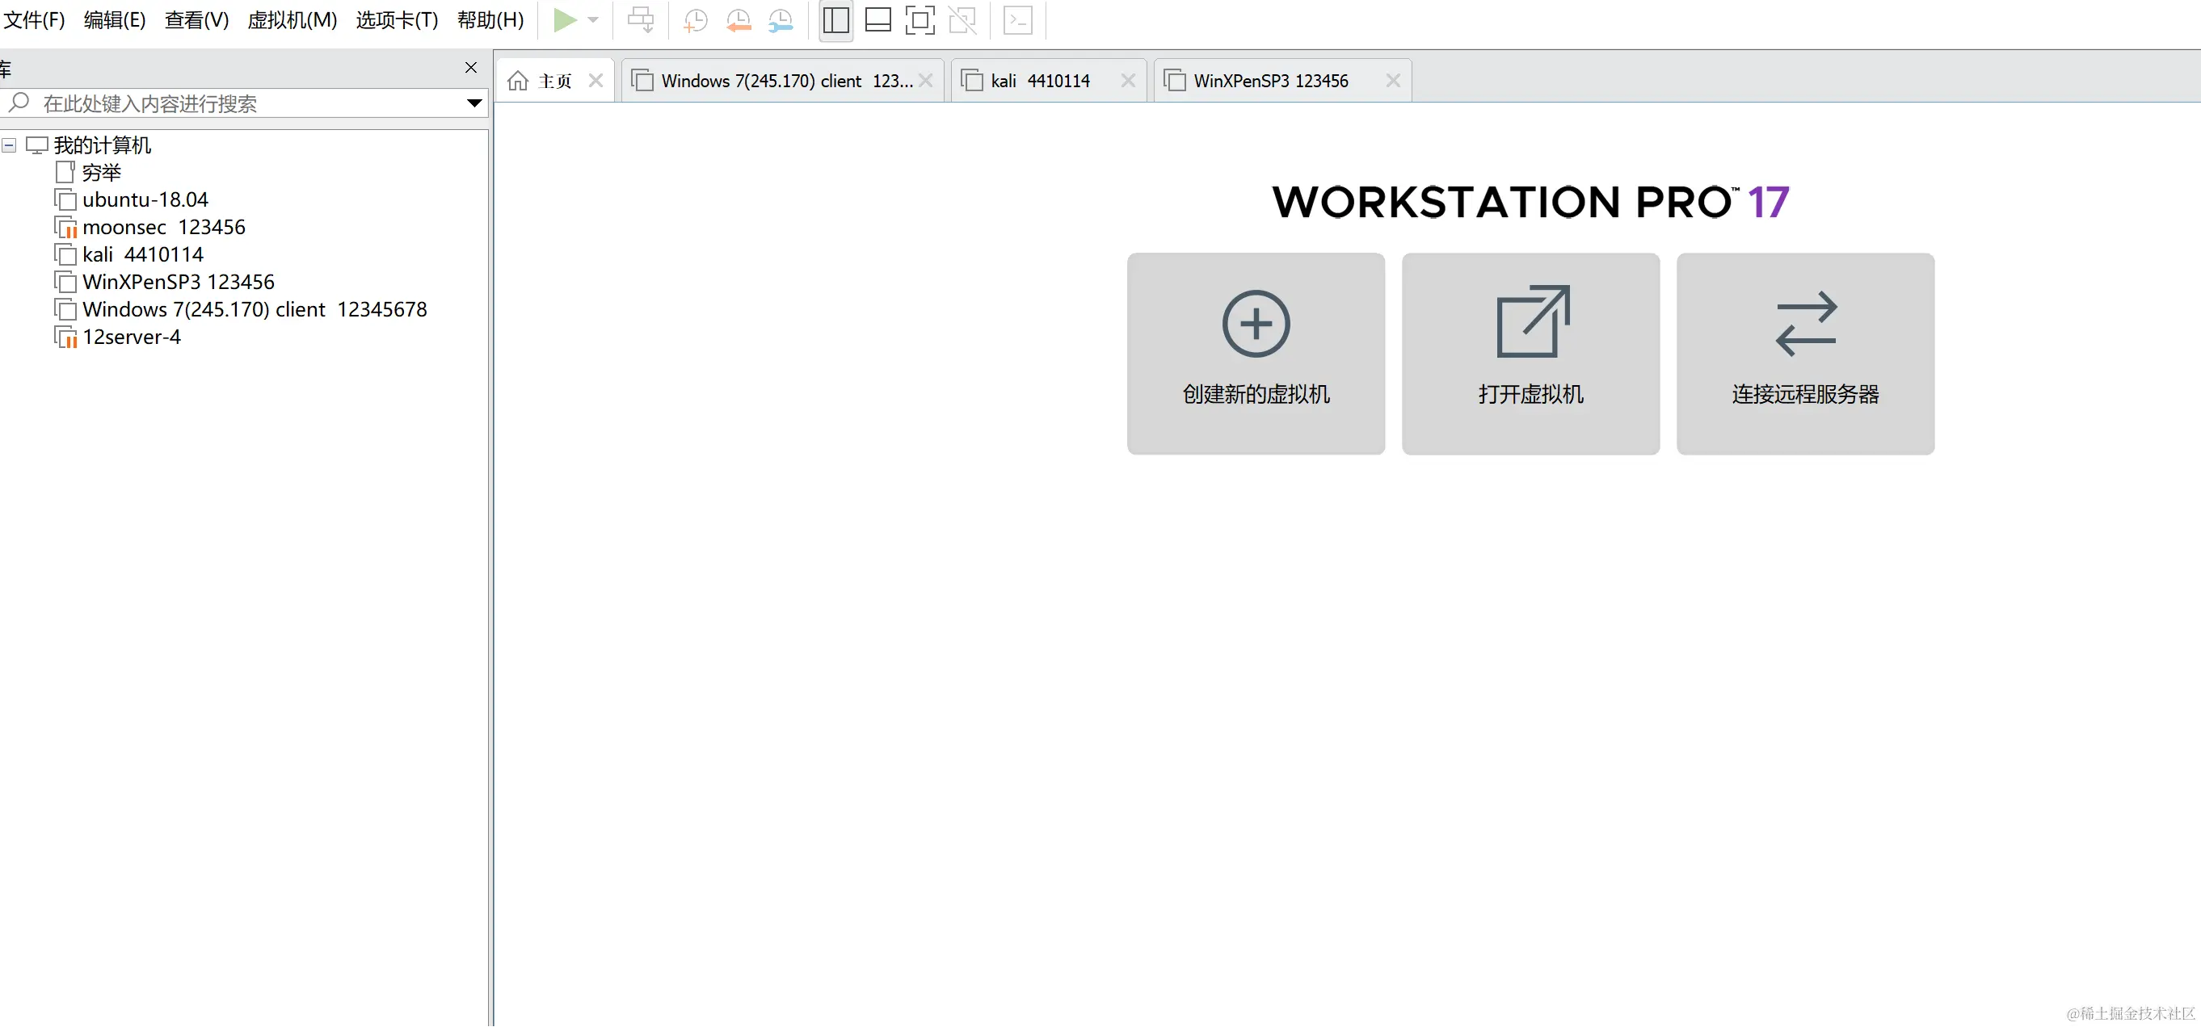
Task: Click the take snapshot clock icon
Action: click(x=696, y=19)
